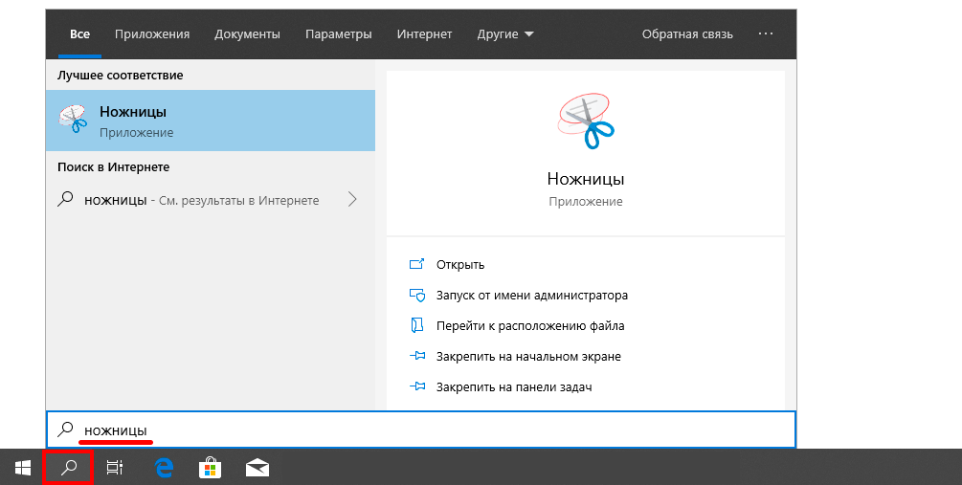Image resolution: width=962 pixels, height=485 pixels.
Task: Choose Запуск от имени администратора
Action: tap(531, 295)
